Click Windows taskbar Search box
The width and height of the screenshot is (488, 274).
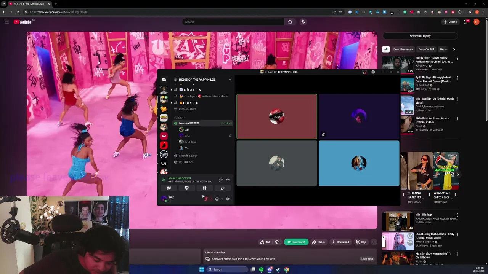[x=227, y=269]
